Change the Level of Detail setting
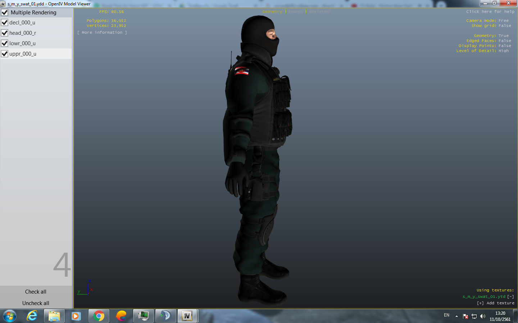 coord(483,51)
